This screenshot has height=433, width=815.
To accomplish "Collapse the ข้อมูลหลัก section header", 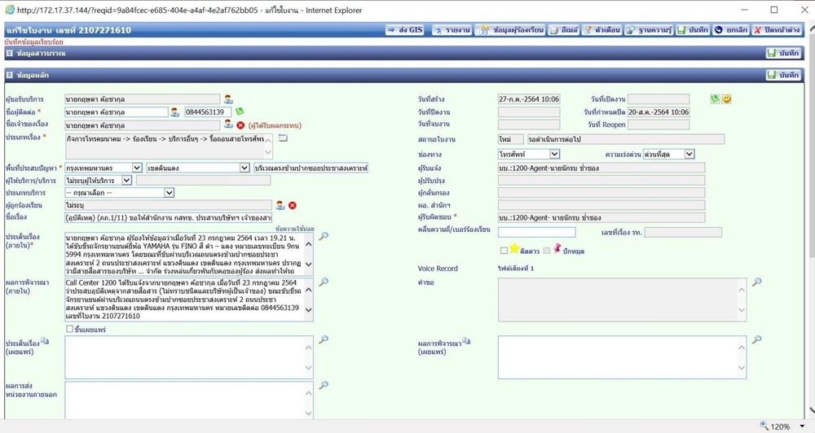I will coord(9,75).
